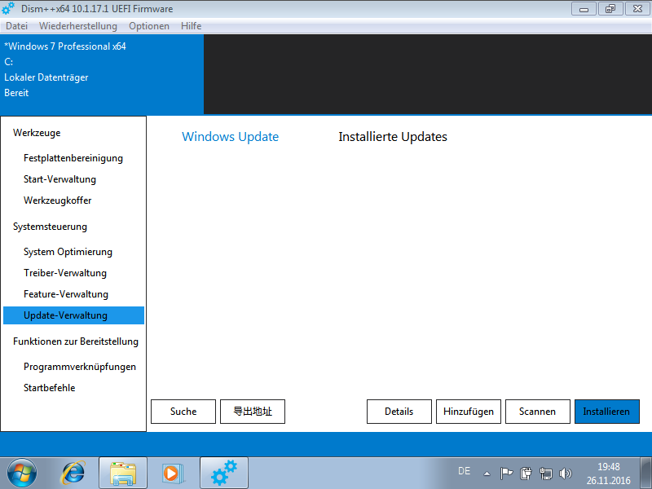Minimize the Dism++ window
652x489 pixels.
coord(584,9)
